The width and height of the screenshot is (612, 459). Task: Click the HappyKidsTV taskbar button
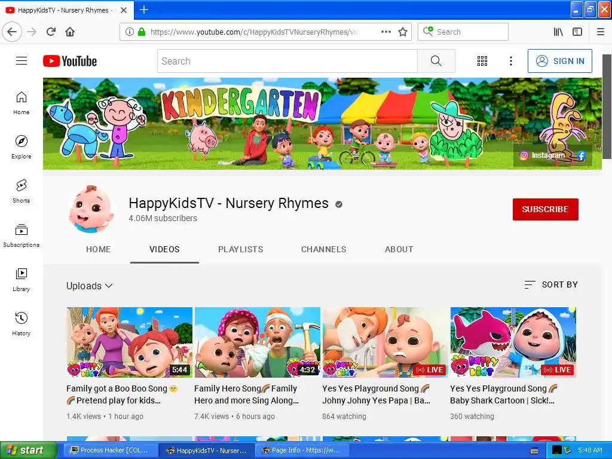[x=206, y=450]
